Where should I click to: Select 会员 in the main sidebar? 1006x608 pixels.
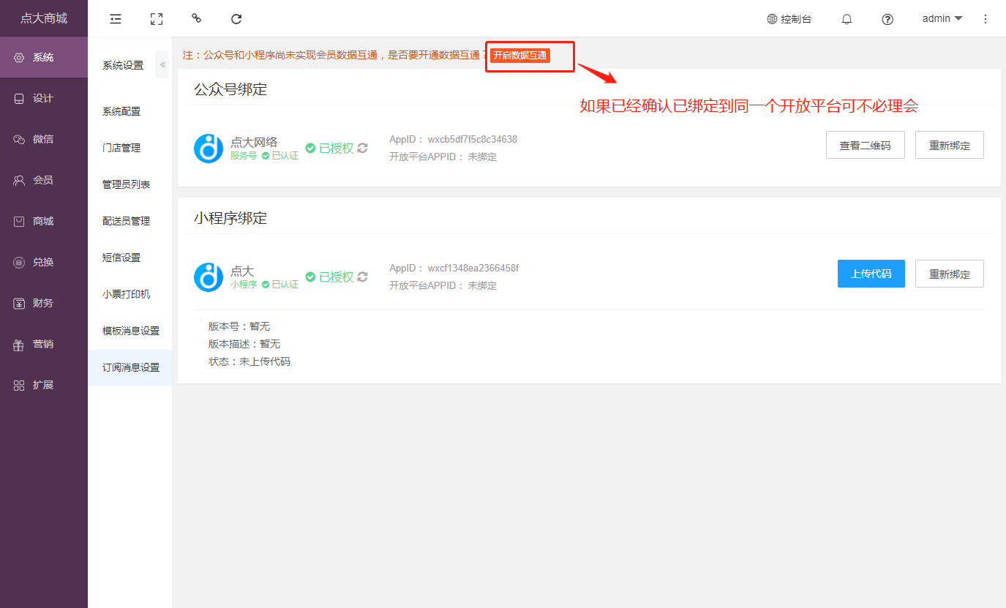pyautogui.click(x=44, y=180)
